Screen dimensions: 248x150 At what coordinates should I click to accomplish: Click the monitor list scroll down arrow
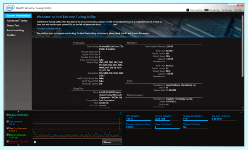18,145
